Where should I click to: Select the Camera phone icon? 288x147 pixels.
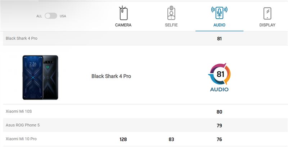coord(123,13)
